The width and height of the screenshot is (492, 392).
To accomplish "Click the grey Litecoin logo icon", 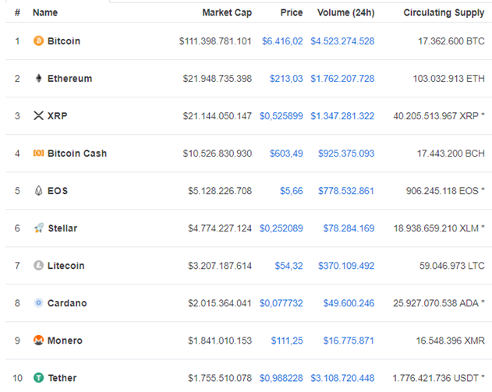I will [x=38, y=265].
